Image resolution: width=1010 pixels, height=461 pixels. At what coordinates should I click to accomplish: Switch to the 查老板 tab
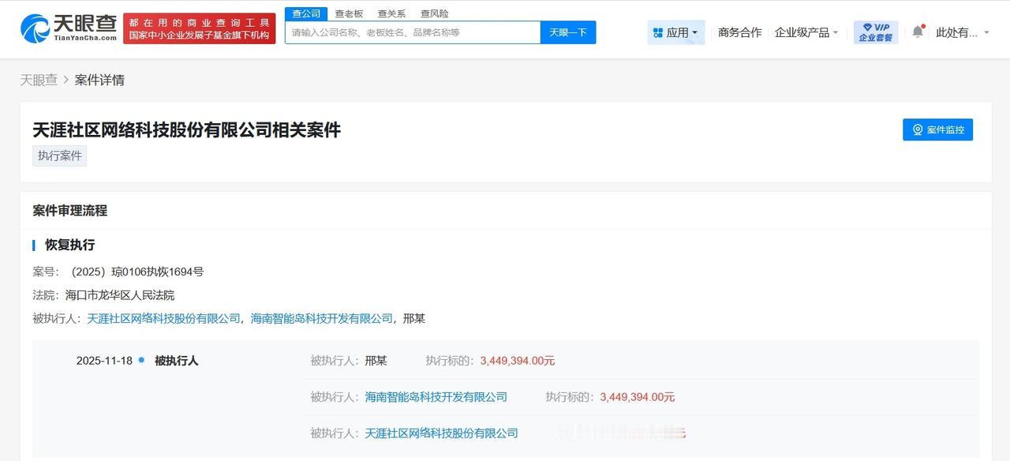click(349, 13)
